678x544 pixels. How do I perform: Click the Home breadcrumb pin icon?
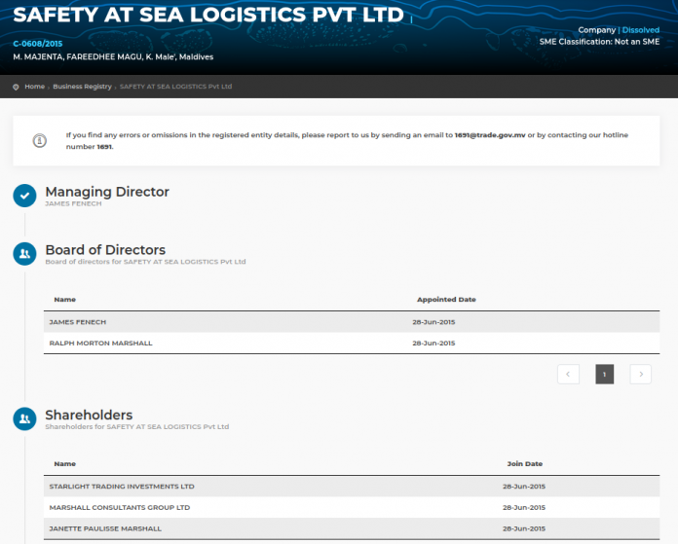(x=17, y=87)
